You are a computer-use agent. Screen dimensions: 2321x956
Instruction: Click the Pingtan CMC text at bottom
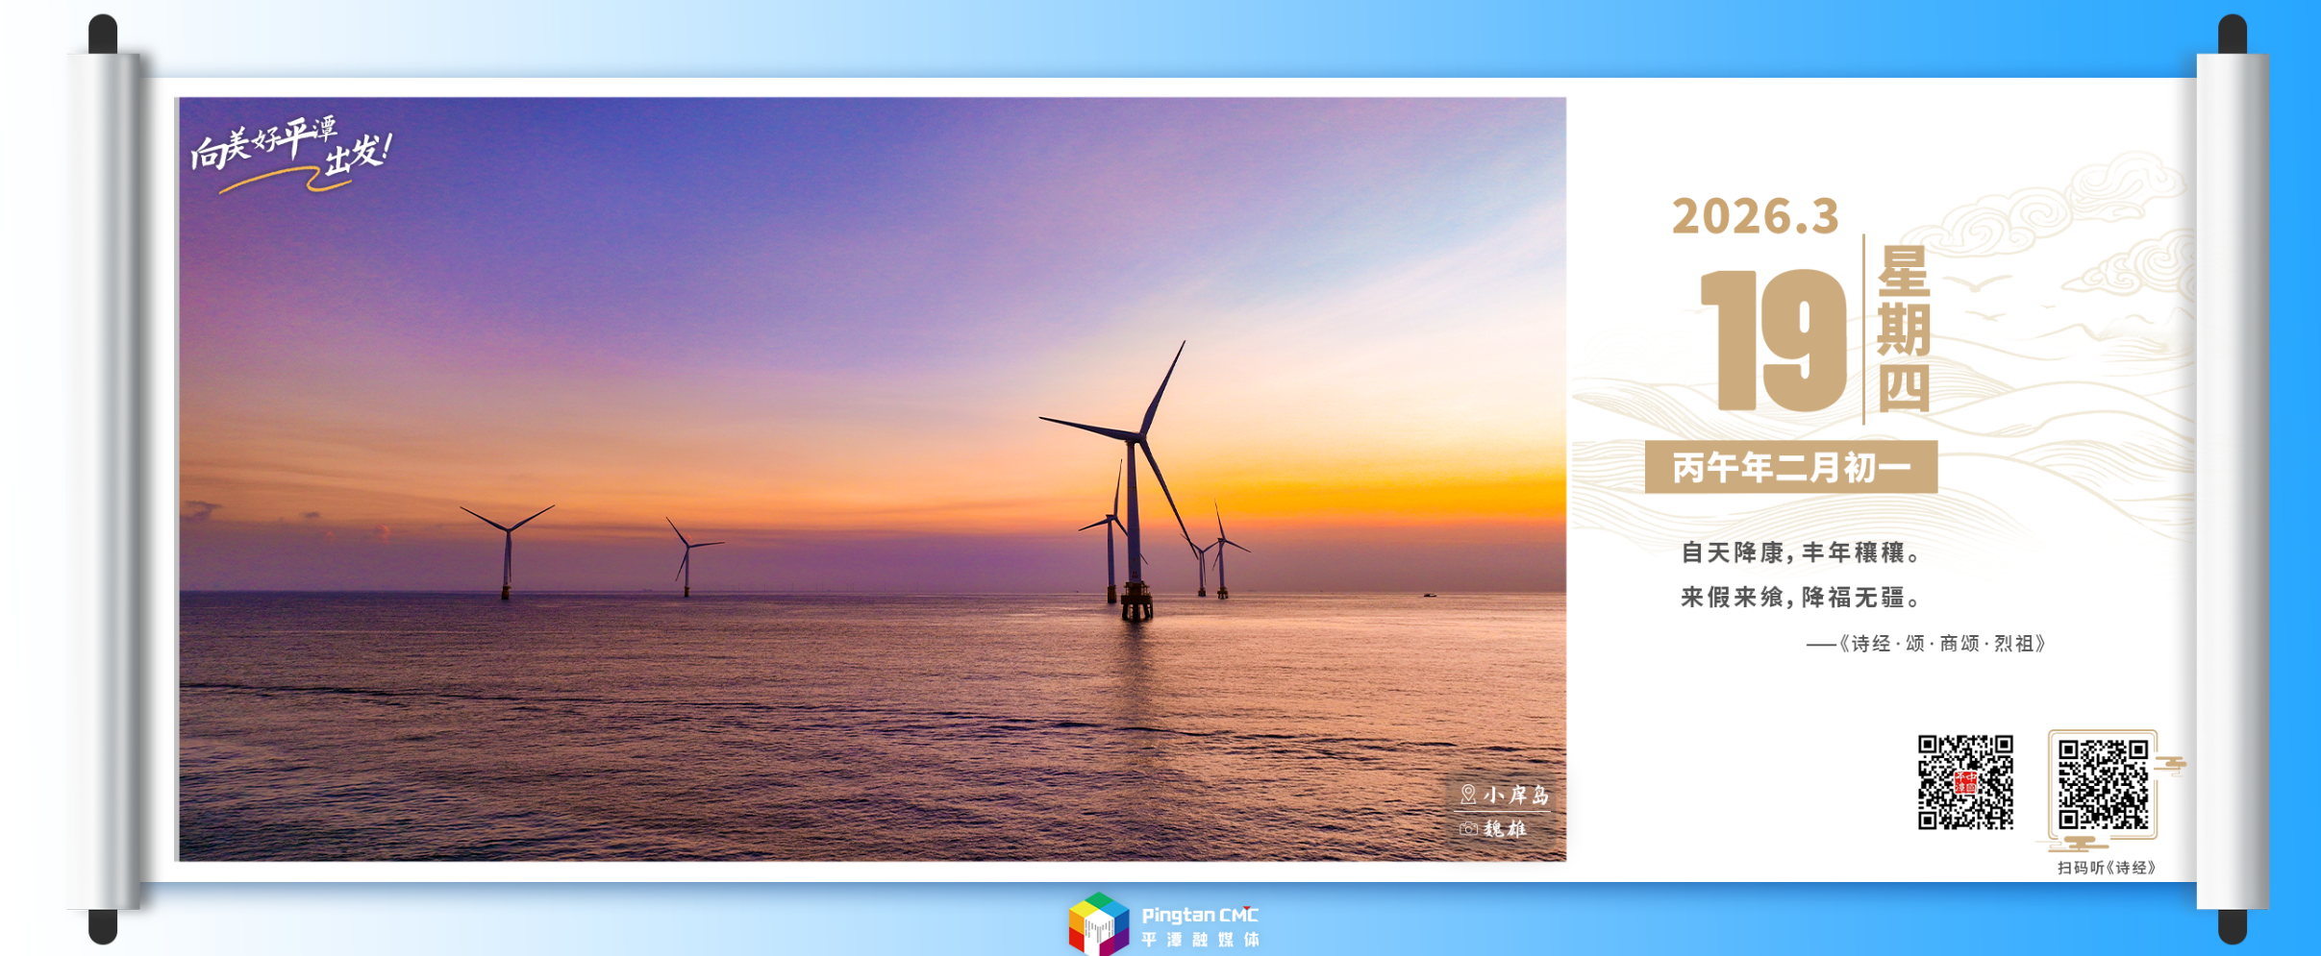(x=1199, y=916)
